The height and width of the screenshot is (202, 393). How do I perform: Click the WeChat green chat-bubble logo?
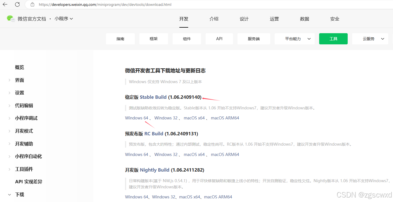[x=11, y=19]
